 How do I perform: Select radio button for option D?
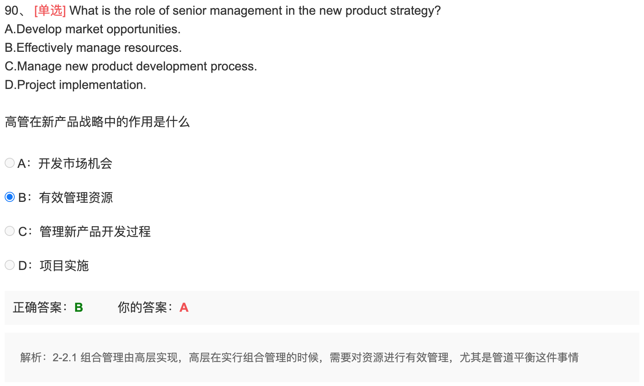point(10,265)
